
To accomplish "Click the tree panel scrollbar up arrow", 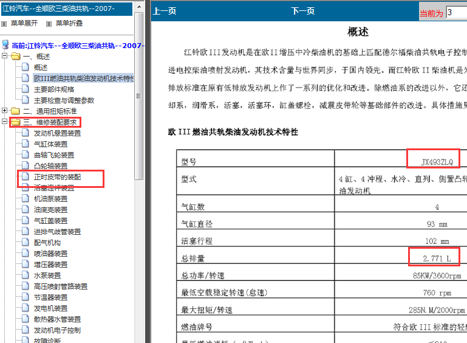I will [x=139, y=7].
